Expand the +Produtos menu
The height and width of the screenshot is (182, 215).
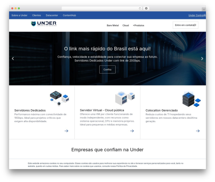point(138,25)
